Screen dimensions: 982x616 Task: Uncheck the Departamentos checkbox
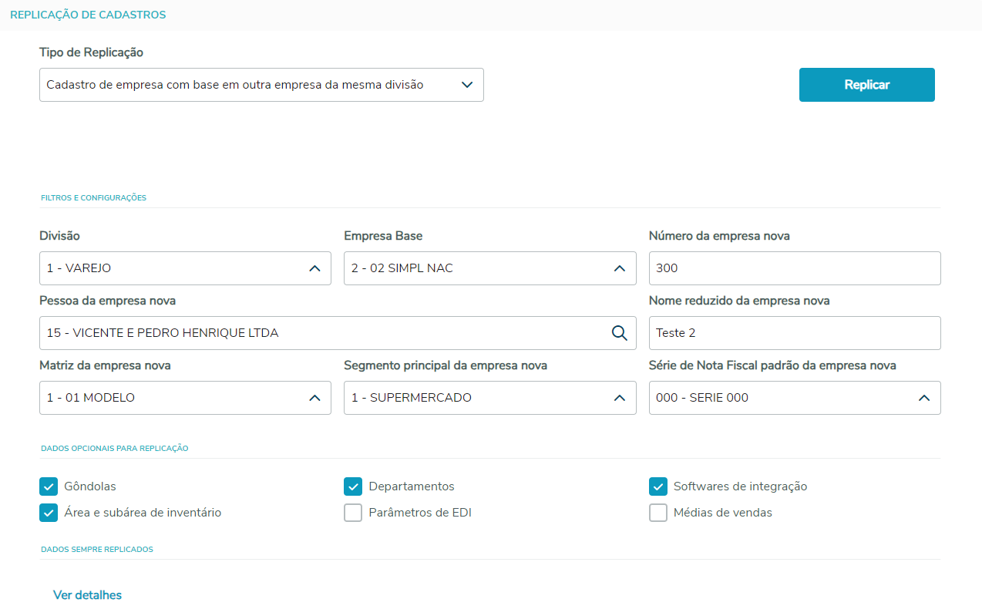(x=353, y=486)
